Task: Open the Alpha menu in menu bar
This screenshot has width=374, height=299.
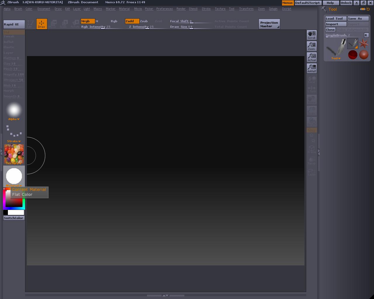Action: click(7, 9)
